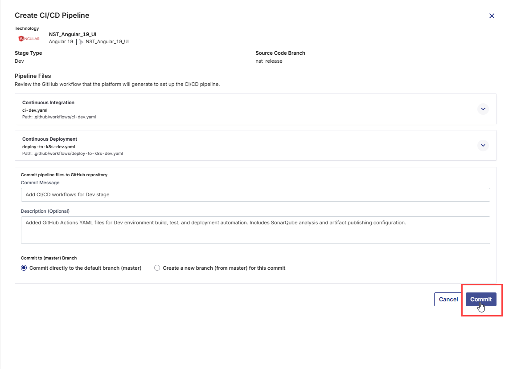The width and height of the screenshot is (513, 369).
Task: Click the Angular technology logo
Action: click(x=29, y=39)
